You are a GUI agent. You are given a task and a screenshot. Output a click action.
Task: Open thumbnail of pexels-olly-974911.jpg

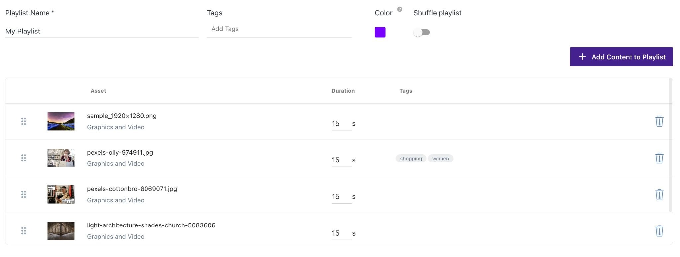(61, 158)
